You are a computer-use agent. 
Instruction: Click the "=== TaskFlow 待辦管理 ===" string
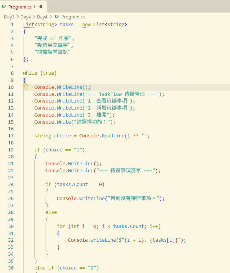coord(122,94)
